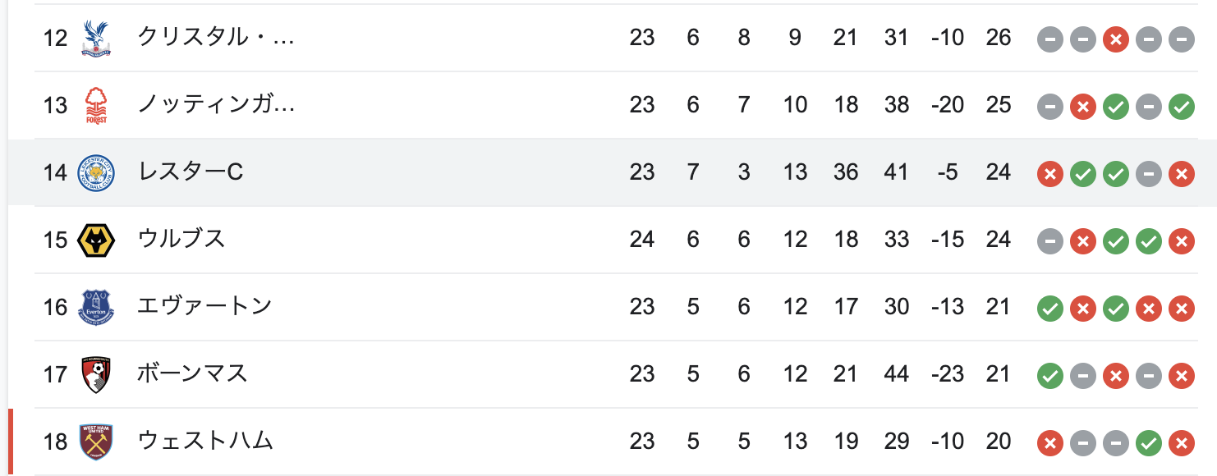The image size is (1217, 476).
Task: Open the ウルブス team link
Action: point(181,240)
